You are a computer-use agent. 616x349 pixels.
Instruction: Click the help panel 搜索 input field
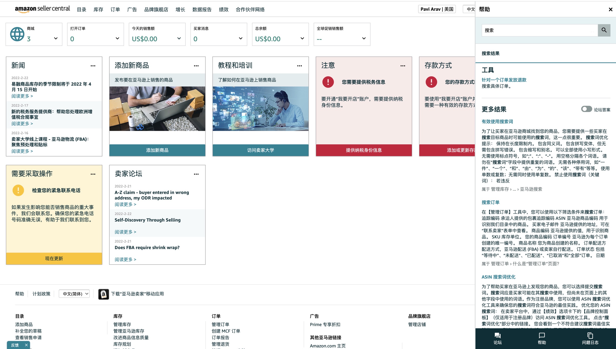[x=540, y=30]
